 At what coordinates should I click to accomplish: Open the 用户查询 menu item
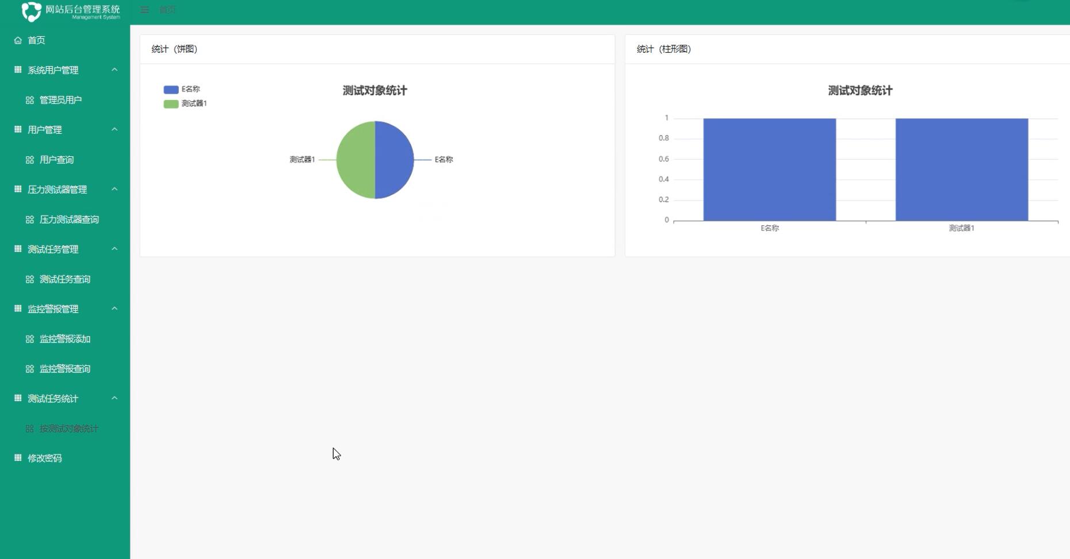pyautogui.click(x=56, y=160)
